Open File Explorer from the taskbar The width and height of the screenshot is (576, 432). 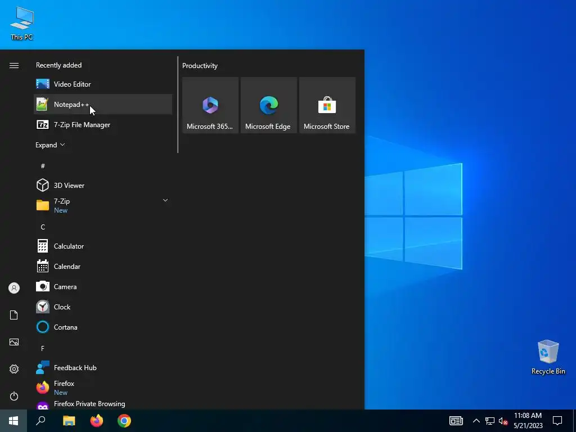[69, 421]
